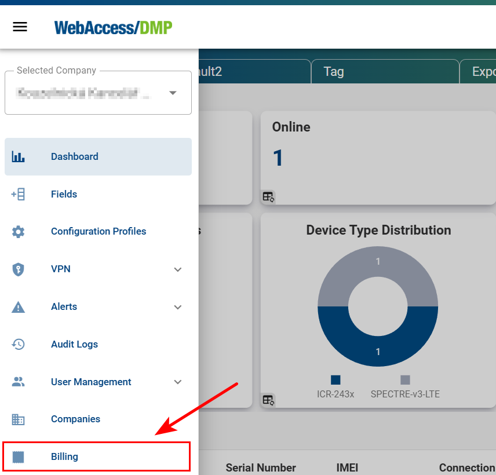Viewport: 496px width, 475px height.
Task: Select the Dashboard bar-chart icon
Action: click(x=18, y=156)
